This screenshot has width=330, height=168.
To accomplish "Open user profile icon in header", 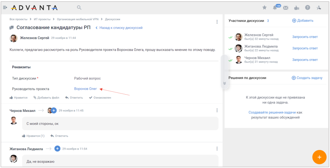I will [x=319, y=8].
